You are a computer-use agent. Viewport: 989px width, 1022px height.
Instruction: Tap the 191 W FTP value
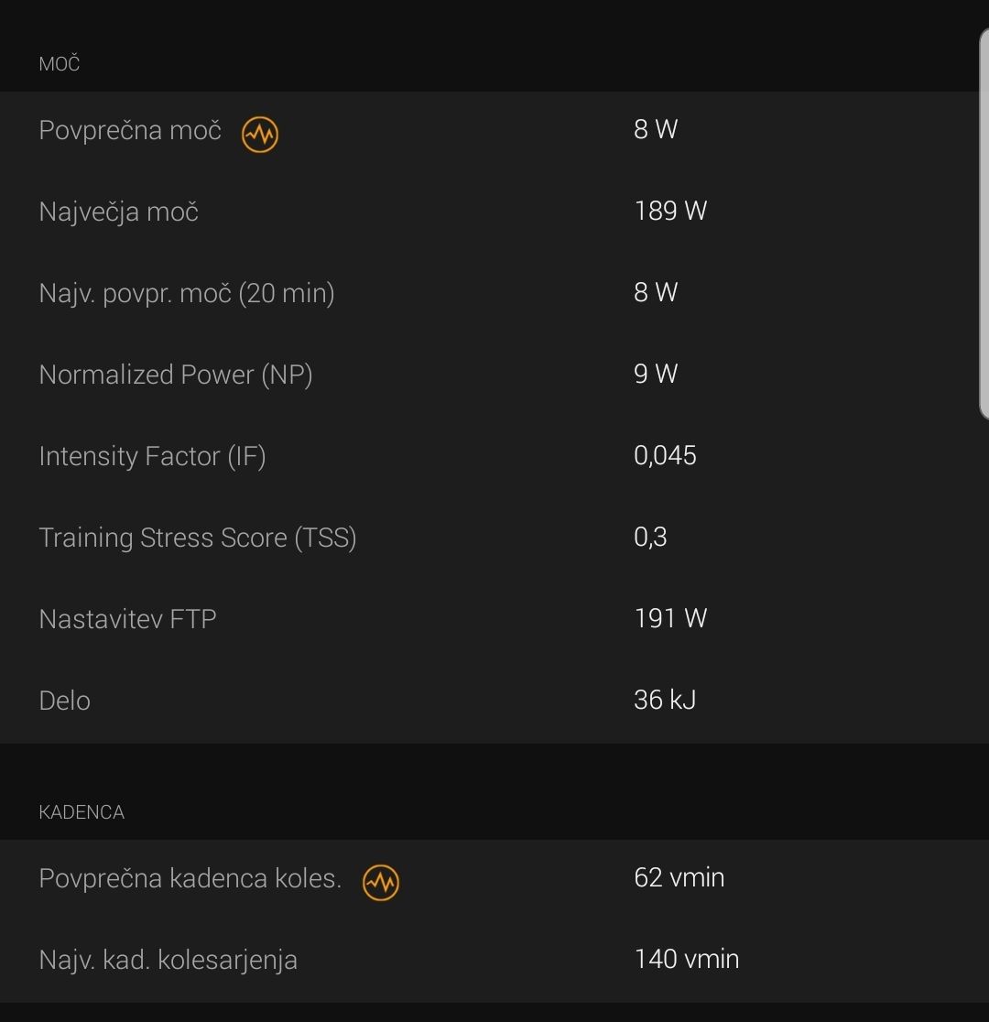pos(670,618)
